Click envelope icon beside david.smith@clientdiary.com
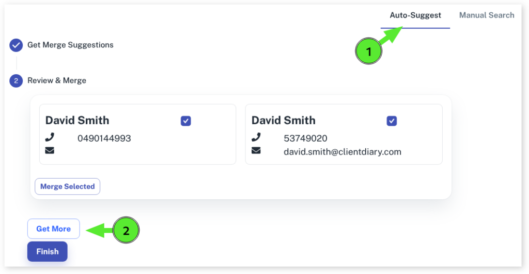The width and height of the screenshot is (529, 274). pos(256,150)
